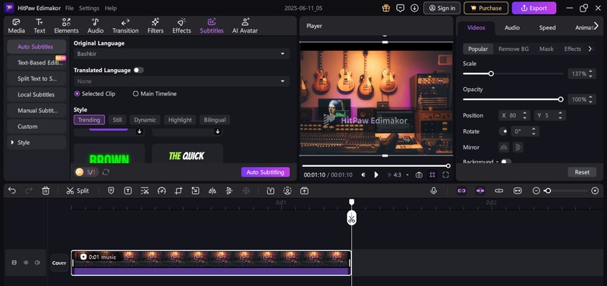
Task: Click the freeze frame snowflake icon
Action: pyautogui.click(x=246, y=190)
